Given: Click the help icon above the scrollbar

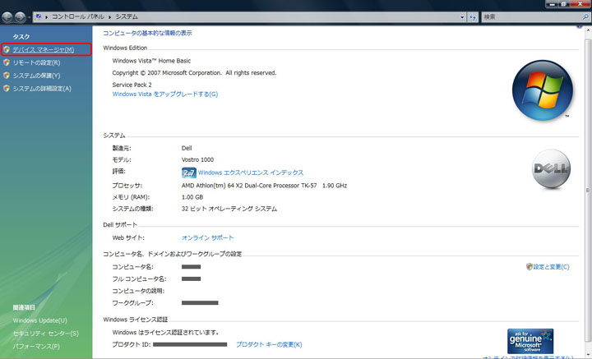Looking at the screenshot, I should coord(579,27).
